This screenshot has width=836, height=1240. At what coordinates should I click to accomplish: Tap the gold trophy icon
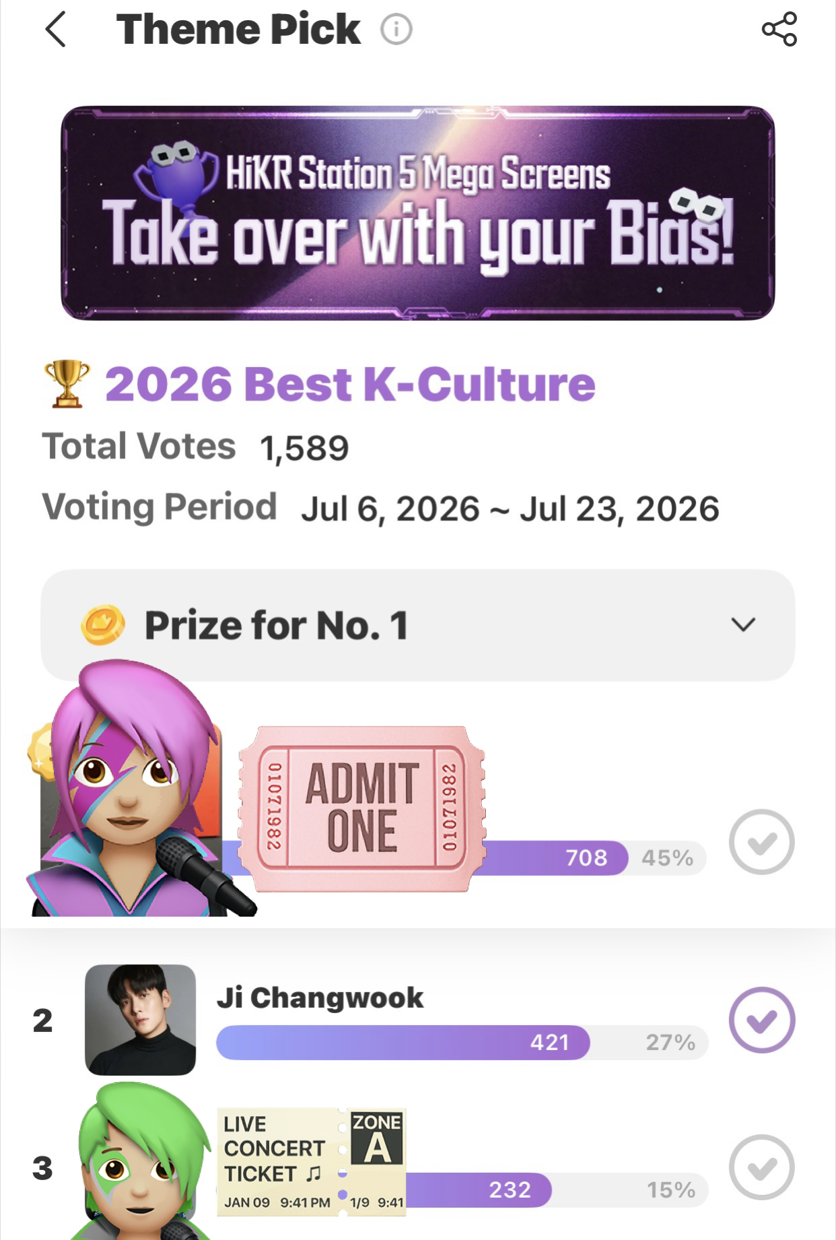tap(66, 383)
